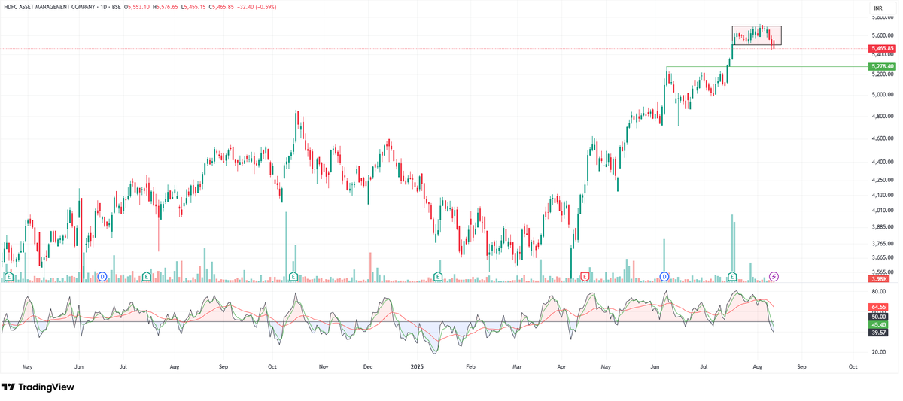Click the Apr label on the time axis

[x=561, y=366]
